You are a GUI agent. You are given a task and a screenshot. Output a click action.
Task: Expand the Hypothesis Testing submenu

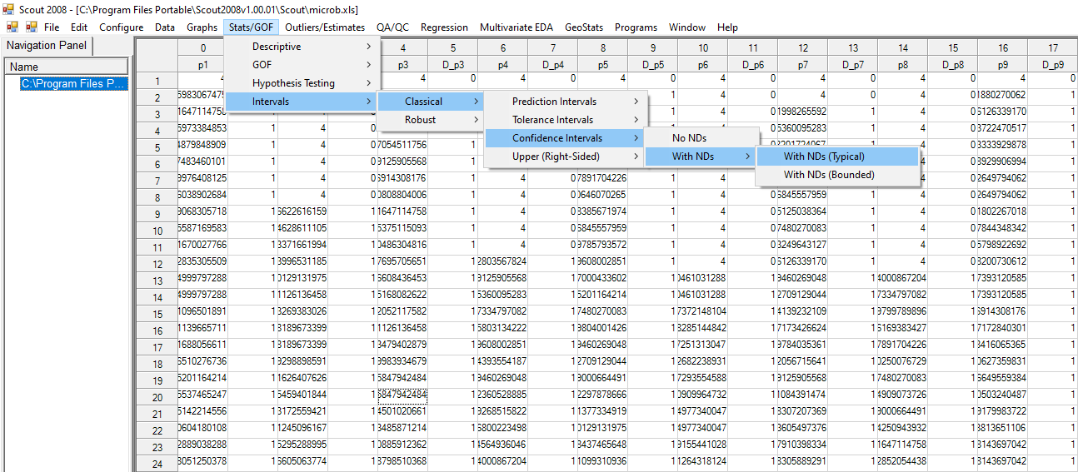tap(302, 83)
